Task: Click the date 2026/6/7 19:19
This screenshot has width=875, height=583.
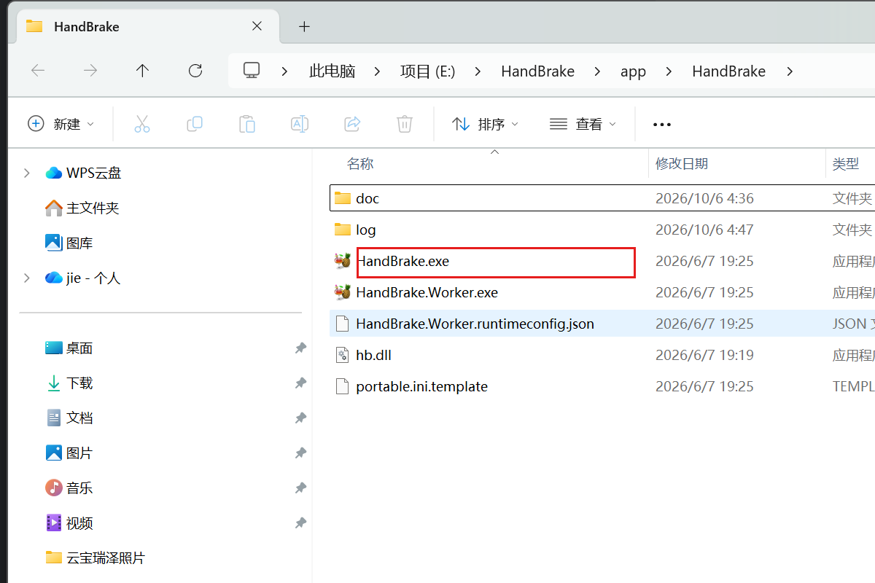Action: point(704,355)
